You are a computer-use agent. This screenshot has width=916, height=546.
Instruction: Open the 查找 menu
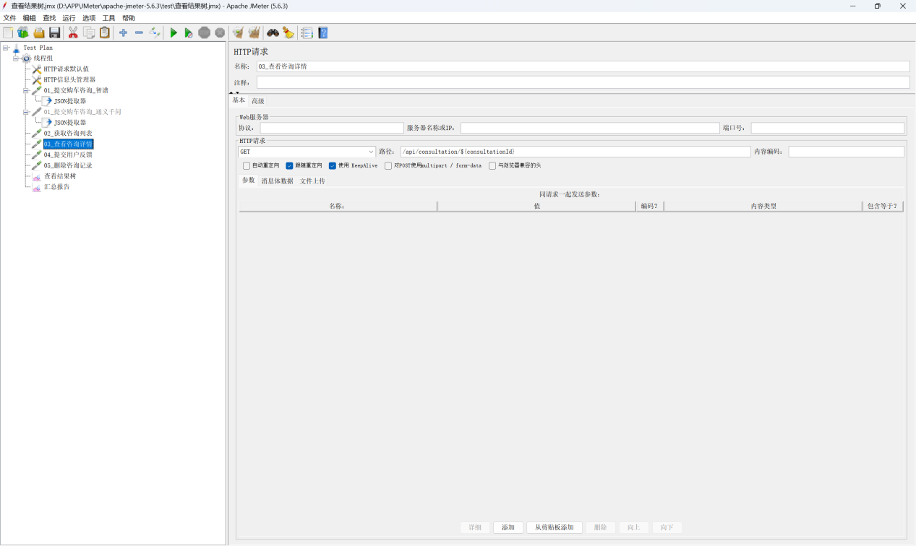pos(49,18)
